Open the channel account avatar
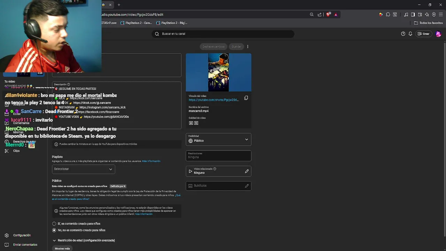The image size is (446, 251). coord(438,34)
